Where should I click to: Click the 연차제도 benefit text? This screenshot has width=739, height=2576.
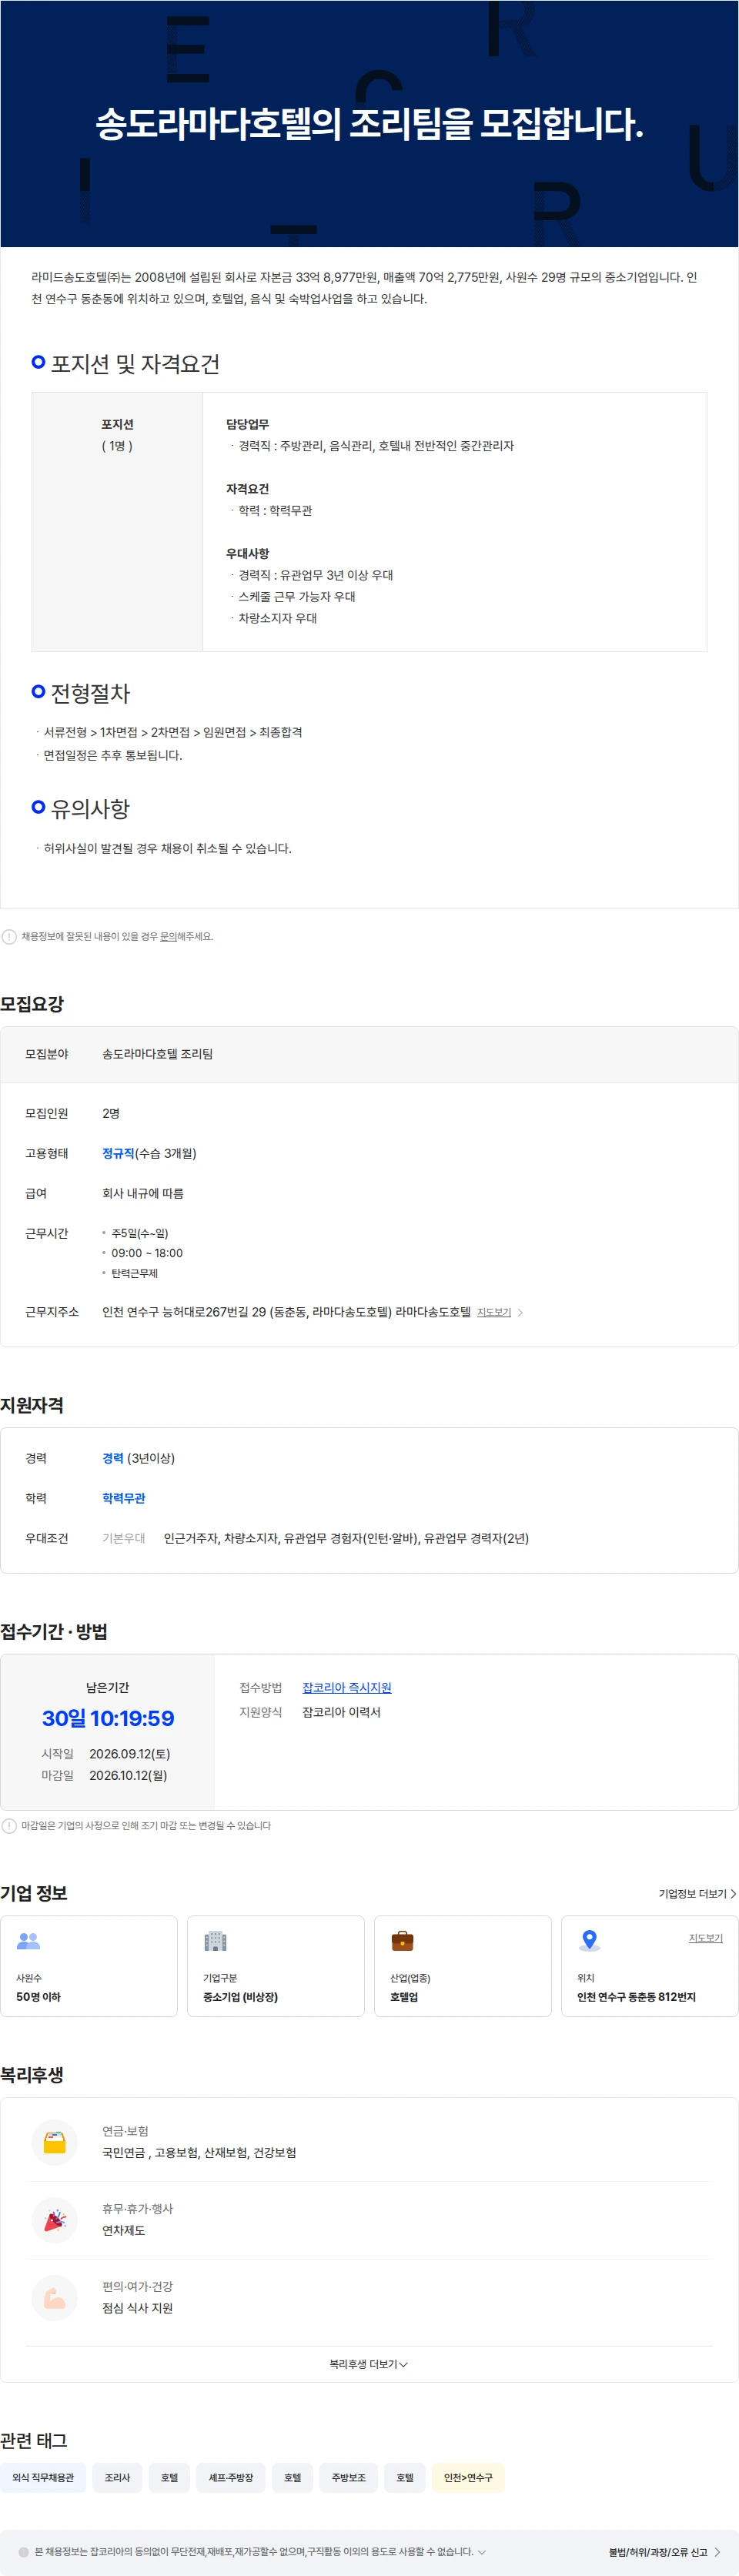coord(123,2231)
